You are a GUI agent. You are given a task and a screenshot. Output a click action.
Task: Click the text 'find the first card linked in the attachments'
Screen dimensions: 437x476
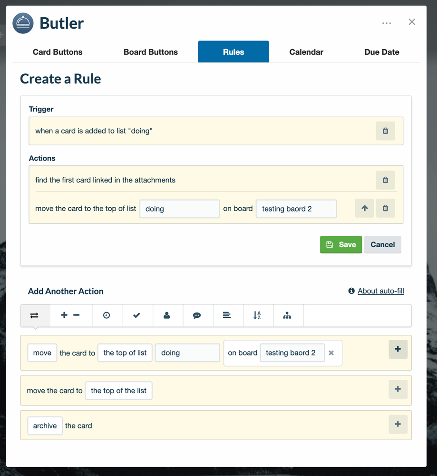coord(105,180)
